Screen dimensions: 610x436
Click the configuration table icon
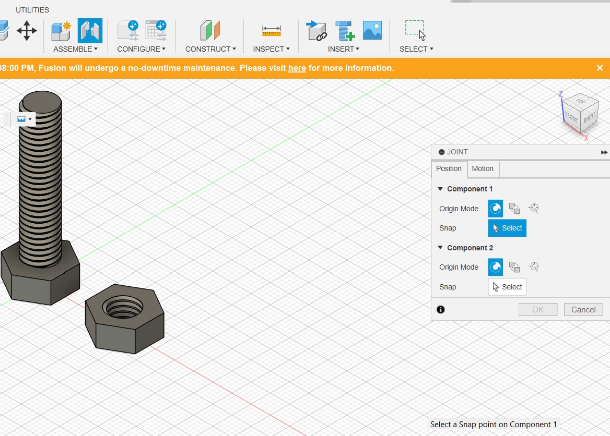[x=156, y=31]
